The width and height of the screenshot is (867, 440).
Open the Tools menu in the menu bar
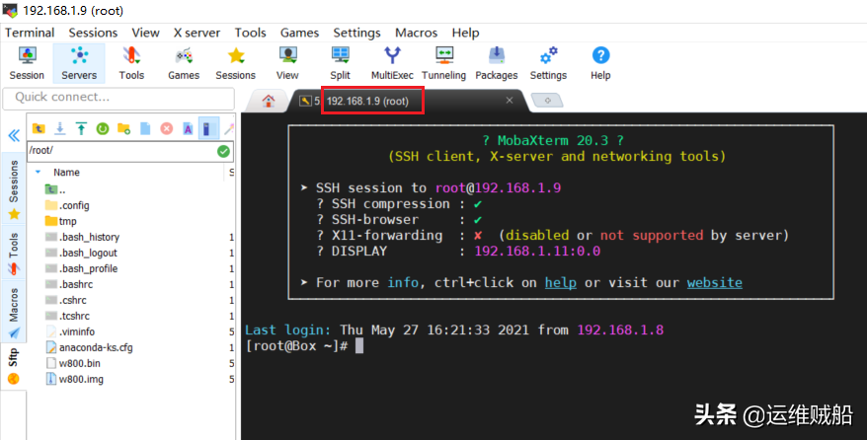(x=251, y=33)
